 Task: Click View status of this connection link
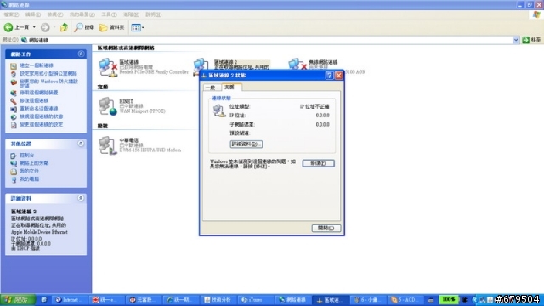(41, 116)
